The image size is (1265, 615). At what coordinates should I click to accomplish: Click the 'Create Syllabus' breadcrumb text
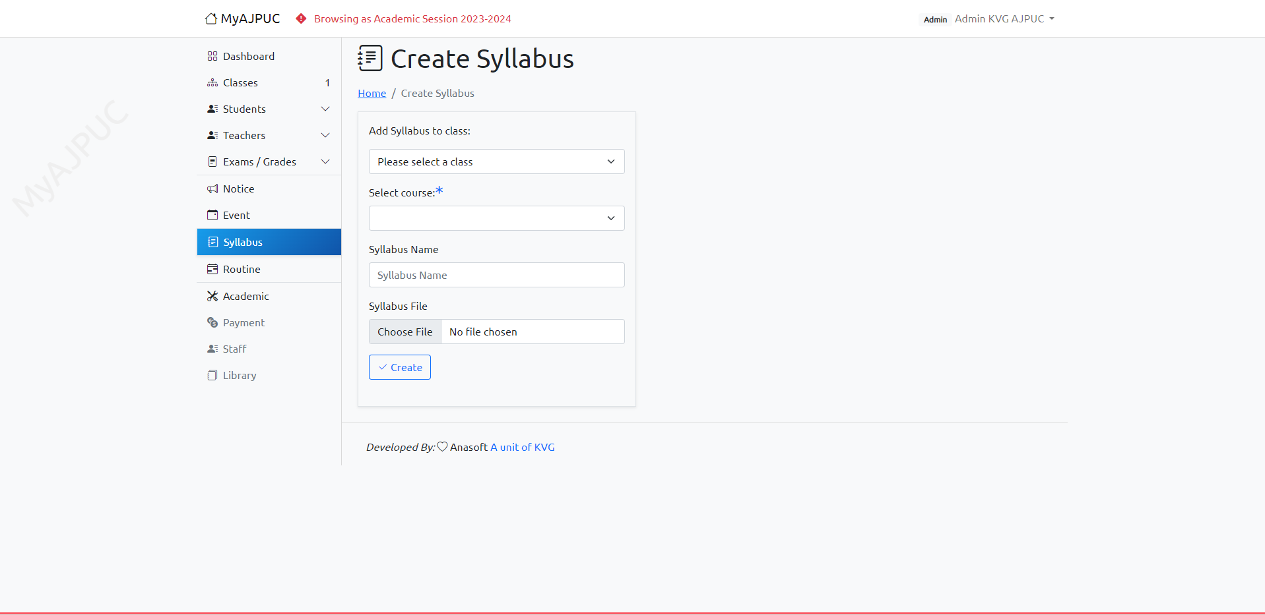click(438, 93)
